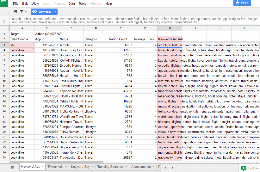Image resolution: width=260 pixels, height=172 pixels.
Task: Select the "Keywords for Ads" header cell
Action: pyautogui.click(x=170, y=39)
